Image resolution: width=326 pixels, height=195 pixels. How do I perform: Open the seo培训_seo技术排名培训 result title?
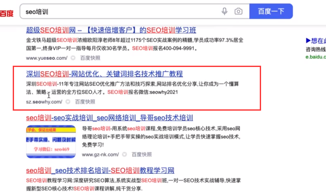(x=100, y=171)
